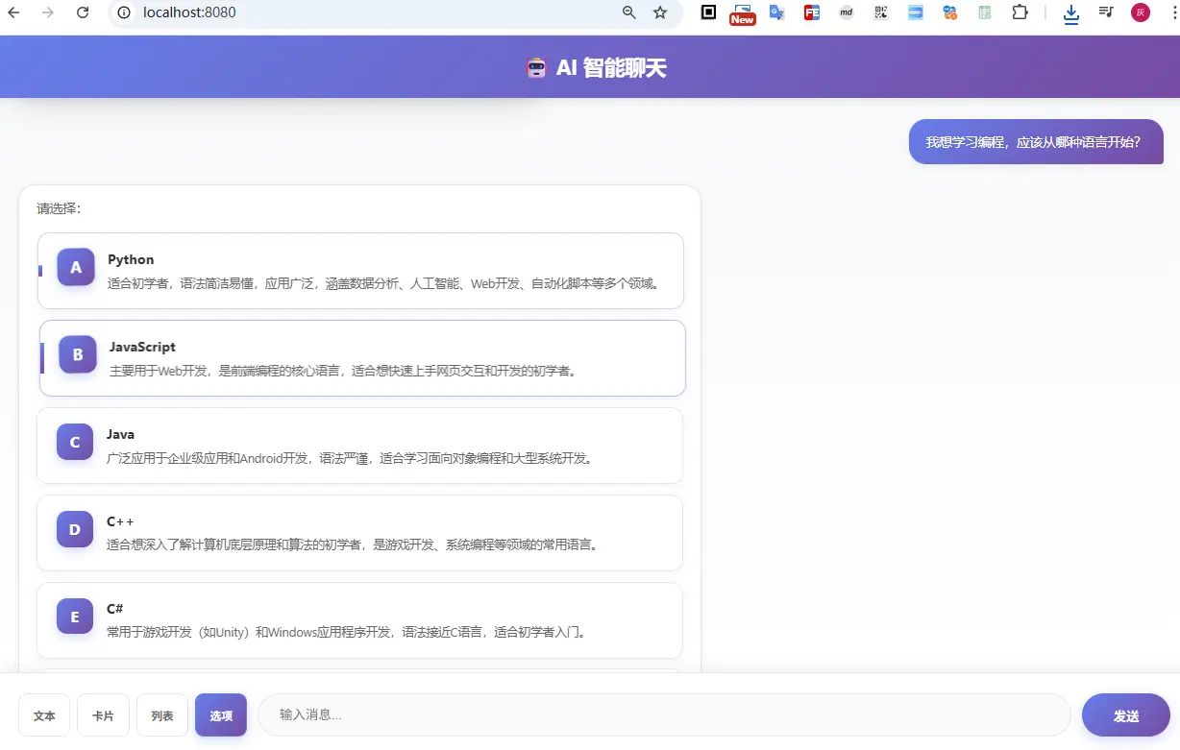Image resolution: width=1180 pixels, height=750 pixels.
Task: Click the 输入消息 message input field
Action: coord(663,714)
